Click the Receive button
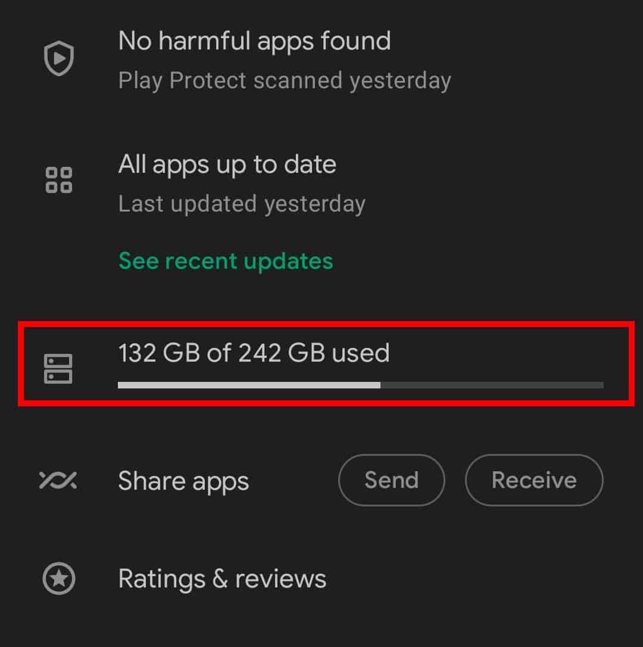The height and width of the screenshot is (647, 643). (x=533, y=480)
